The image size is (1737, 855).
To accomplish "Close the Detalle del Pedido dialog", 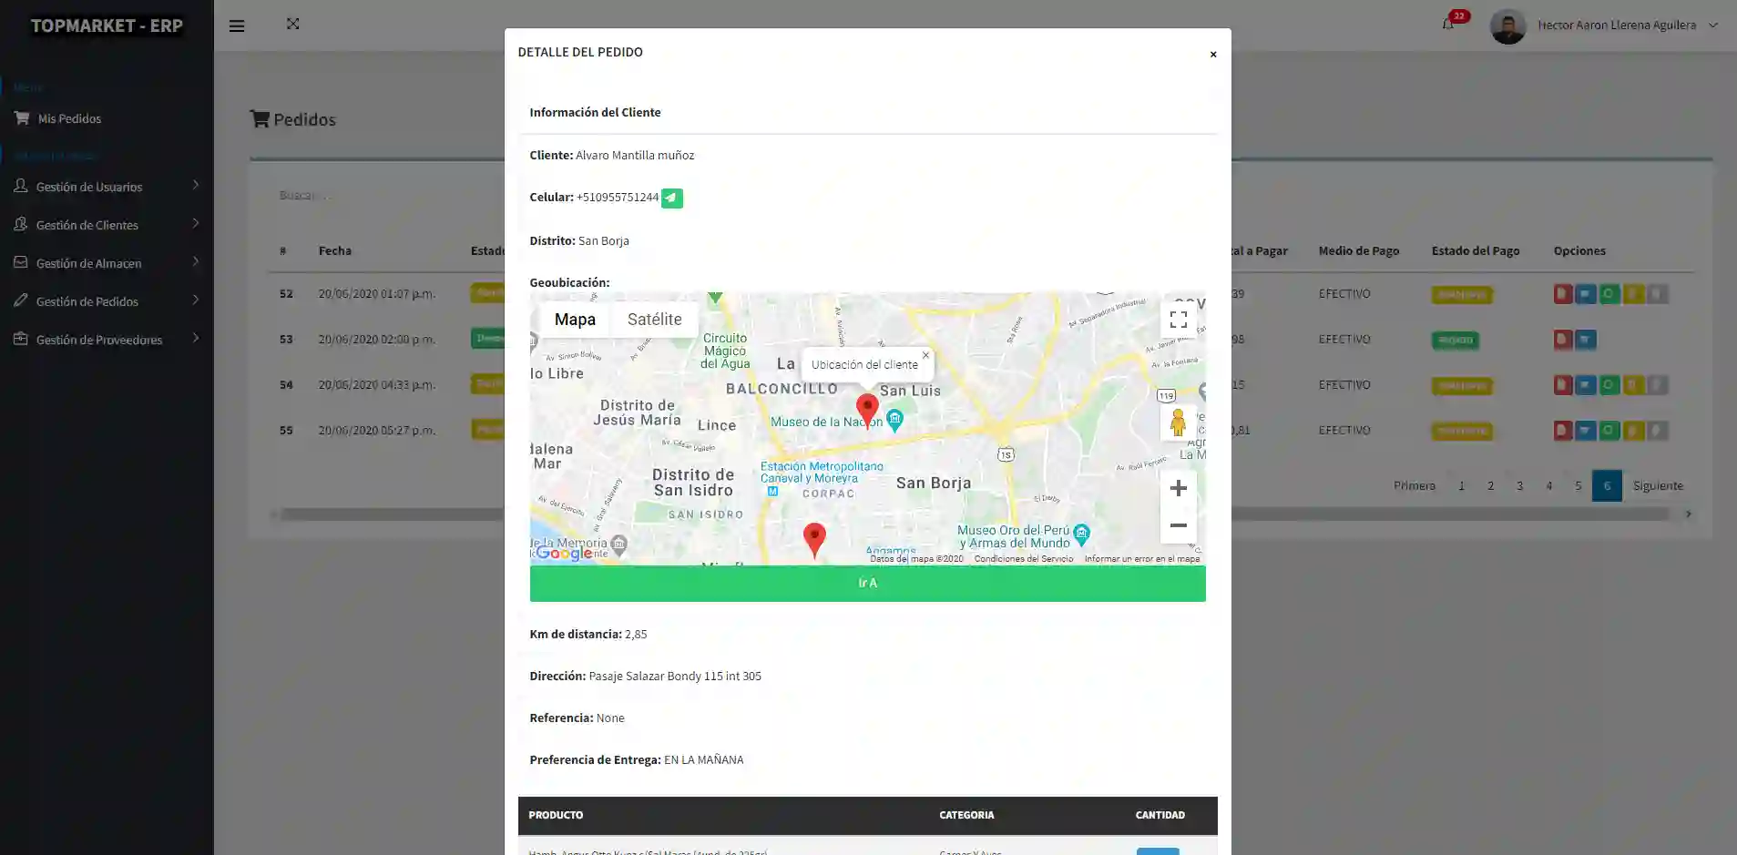I will [1212, 55].
